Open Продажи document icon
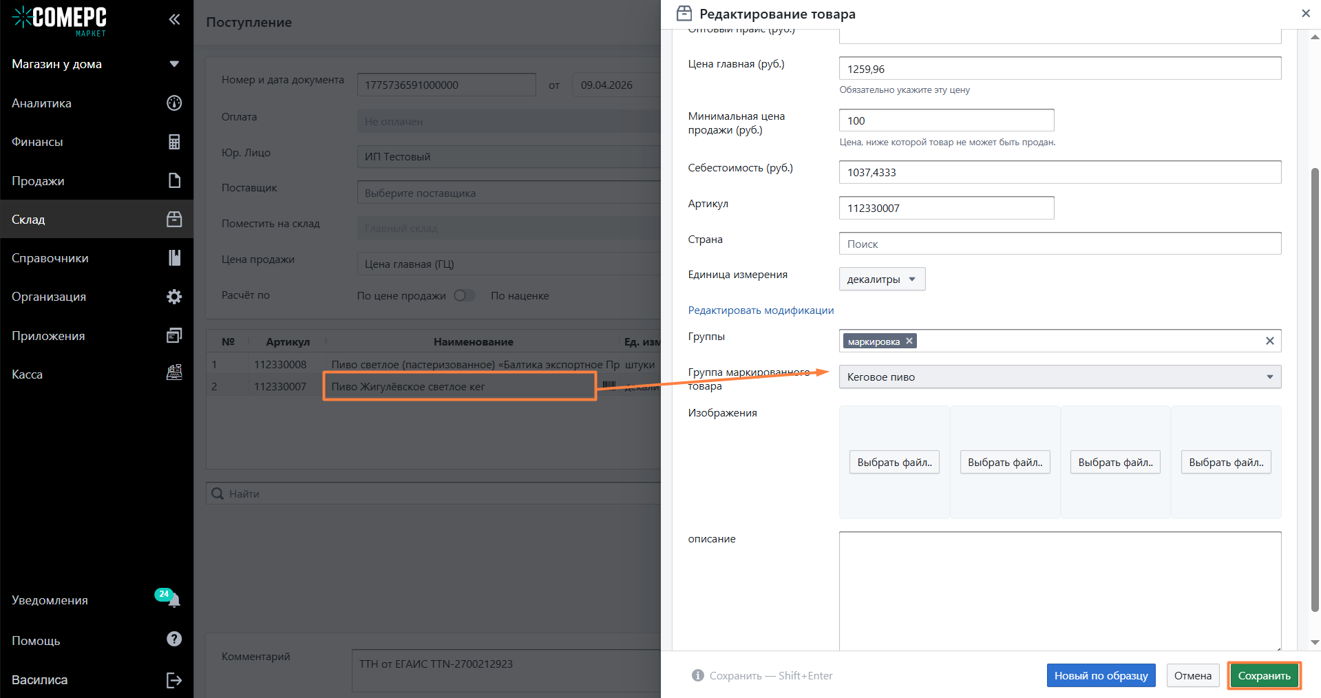Viewport: 1321px width, 698px height. (174, 180)
